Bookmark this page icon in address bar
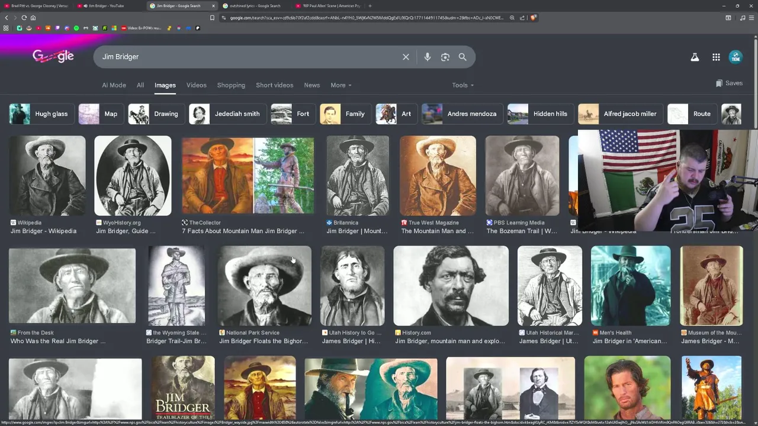758x426 pixels. coord(212,18)
